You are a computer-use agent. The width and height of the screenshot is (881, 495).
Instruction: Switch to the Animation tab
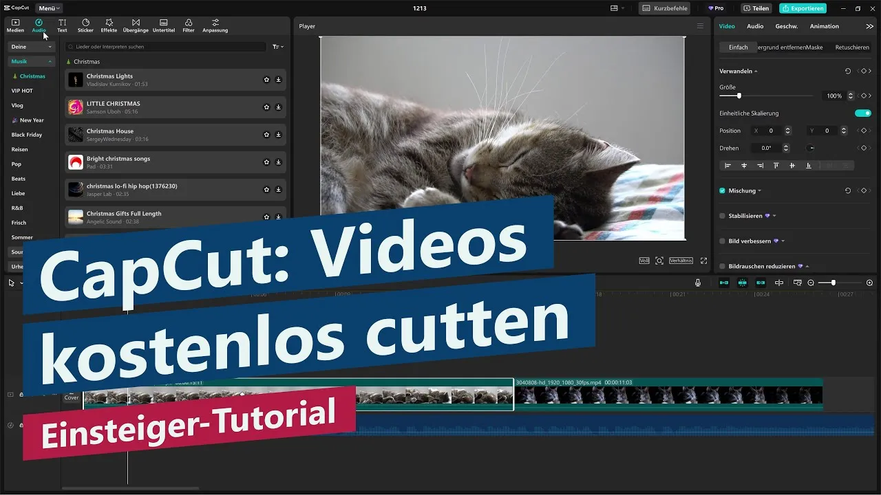coord(824,26)
